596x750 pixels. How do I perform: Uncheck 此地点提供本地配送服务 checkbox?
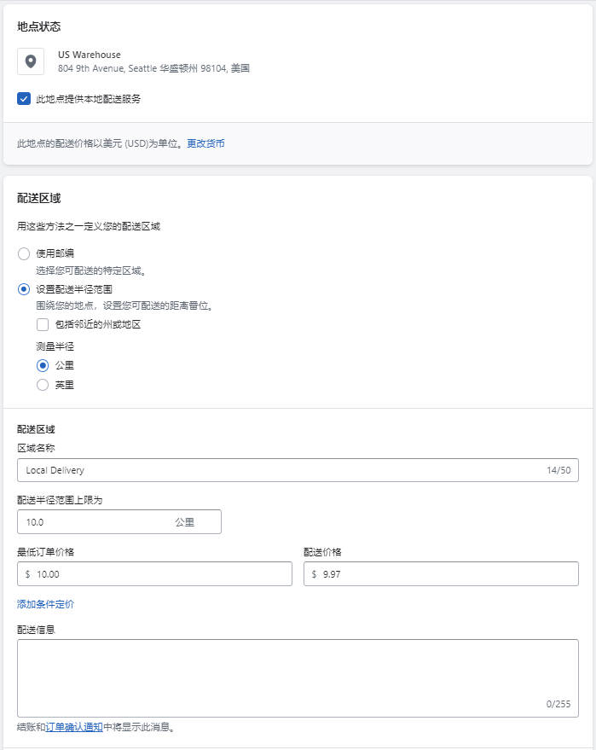[23, 99]
